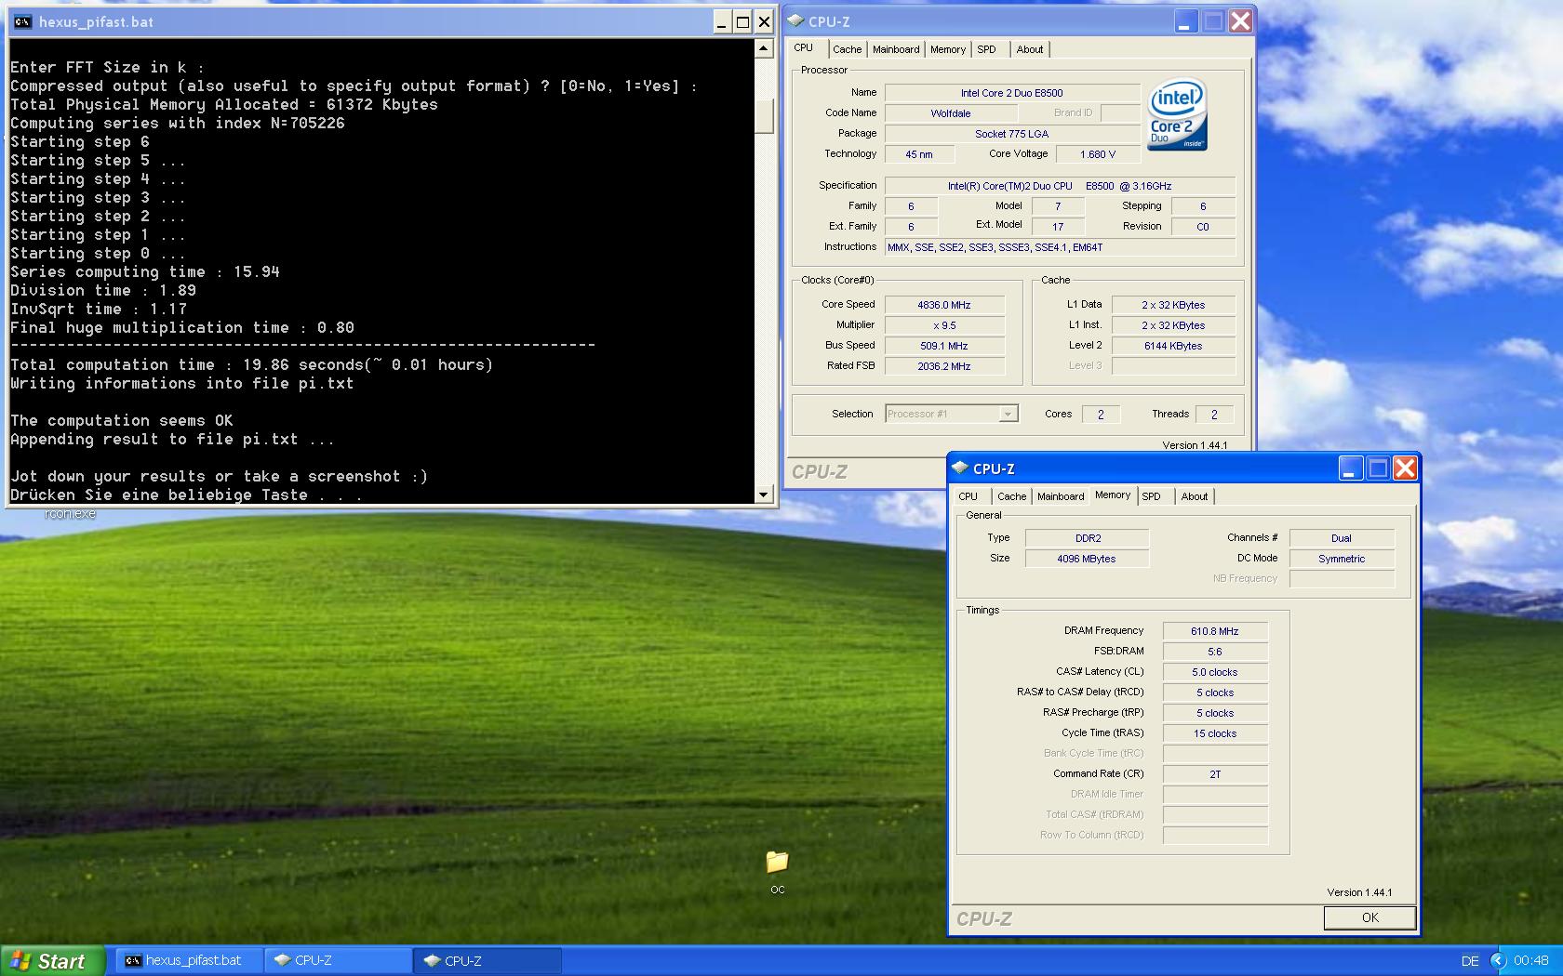Close the hexus_pifast.bat console window
The image size is (1563, 976).
click(x=764, y=21)
